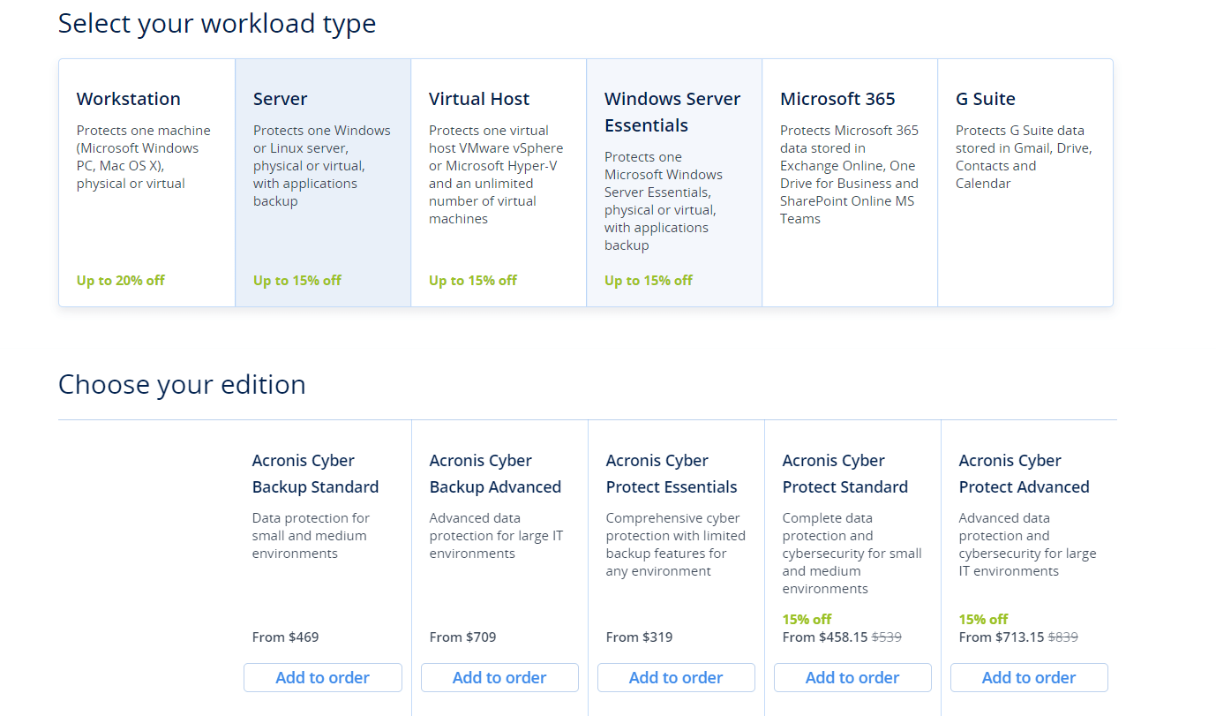This screenshot has width=1216, height=716.
Task: Click 'Up to 15% off' under Windows Server Essentials
Action: pos(649,281)
